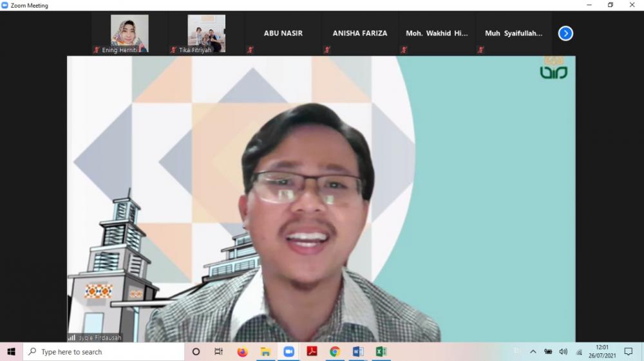Expand hidden system tray icons chevron
The width and height of the screenshot is (644, 361).
533,352
